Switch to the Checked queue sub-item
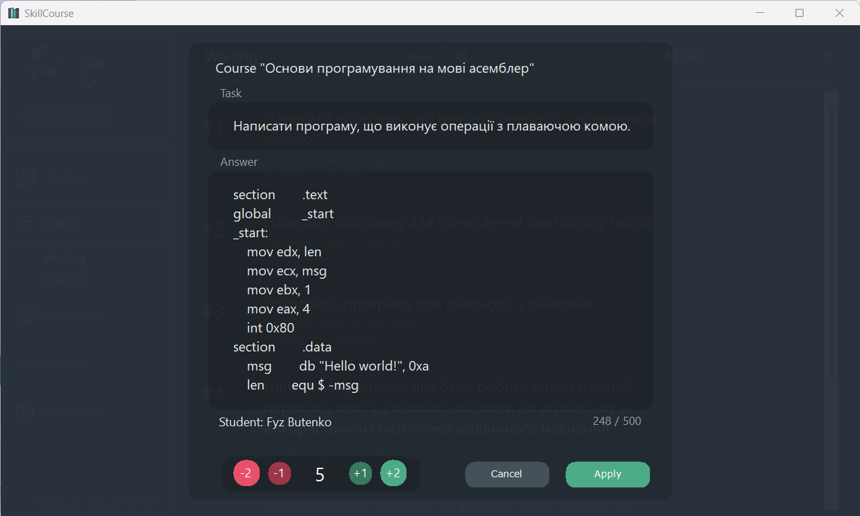 click(x=65, y=280)
